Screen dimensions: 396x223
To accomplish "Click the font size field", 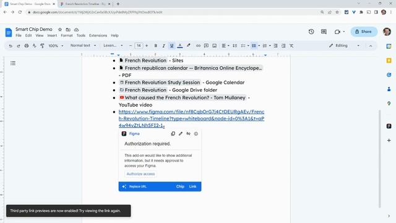I will [x=139, y=46].
